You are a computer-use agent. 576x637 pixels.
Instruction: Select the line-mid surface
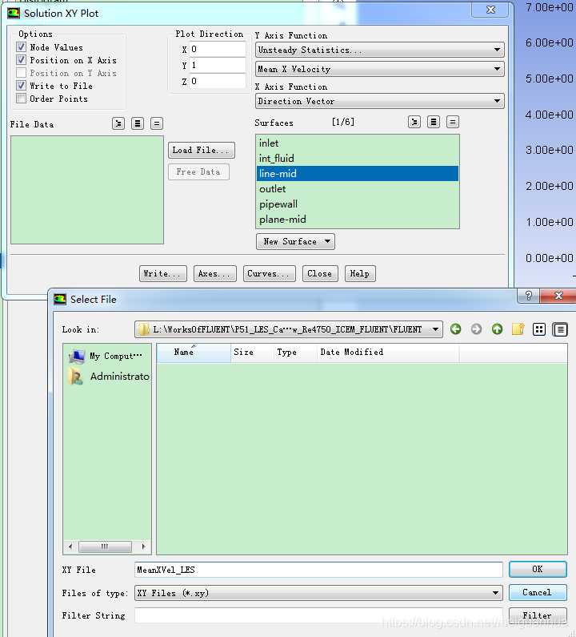(x=358, y=173)
